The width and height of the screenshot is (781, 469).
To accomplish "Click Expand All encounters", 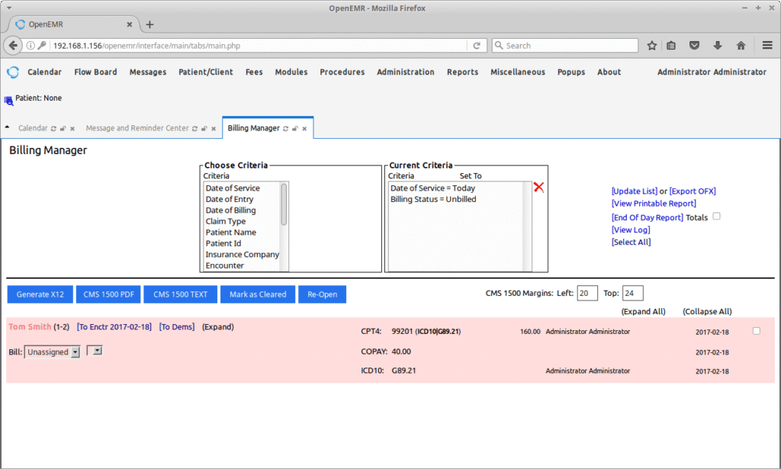I will point(643,311).
